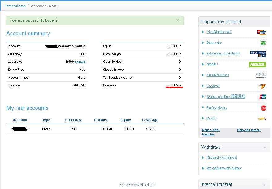
Task: Expand the Internal transfer panel
Action: click(265, 185)
